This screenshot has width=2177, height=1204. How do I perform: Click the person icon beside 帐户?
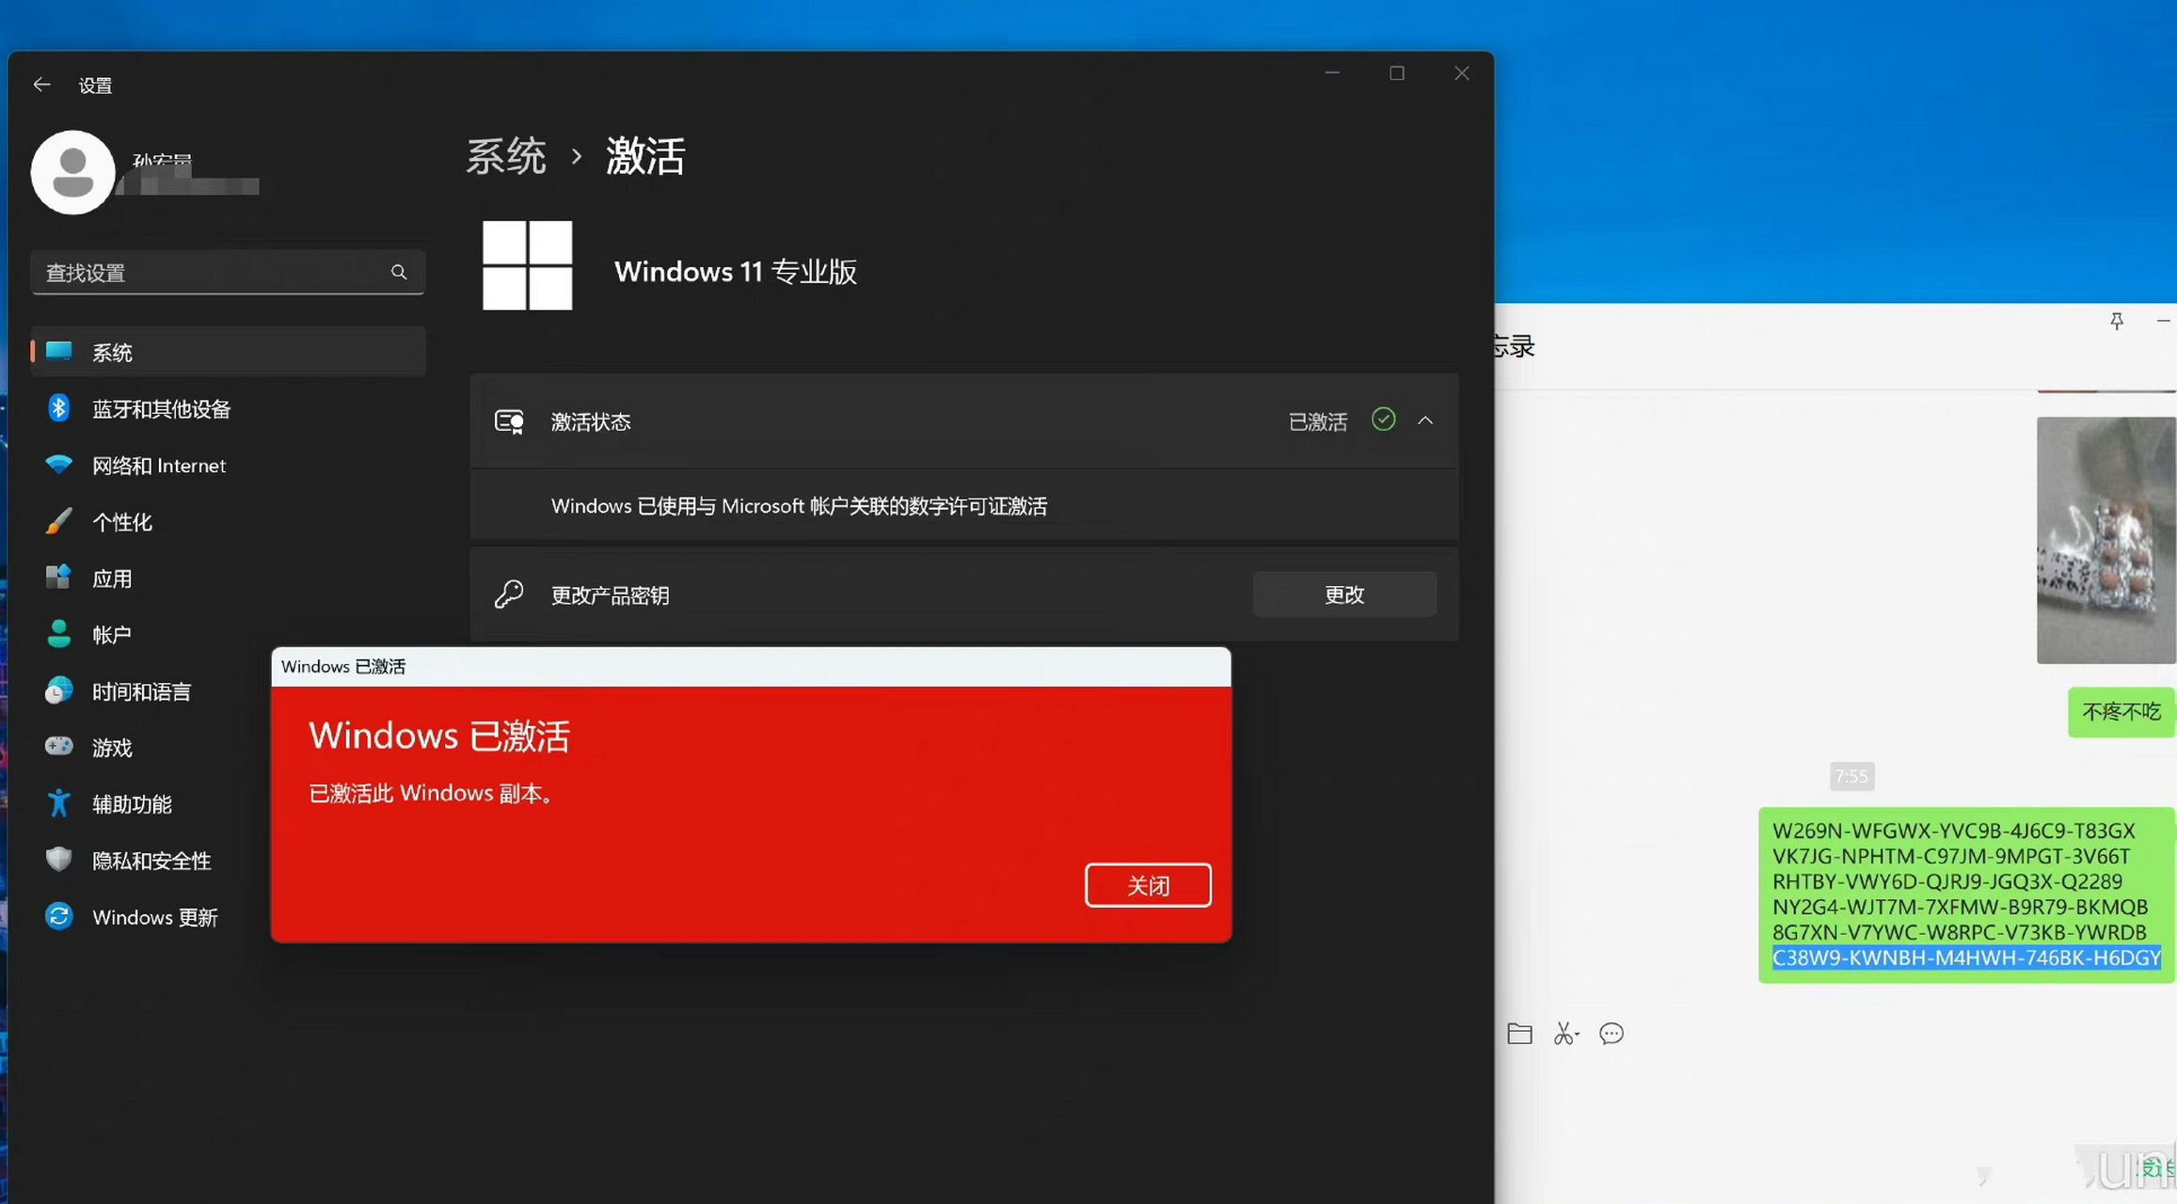pos(58,633)
